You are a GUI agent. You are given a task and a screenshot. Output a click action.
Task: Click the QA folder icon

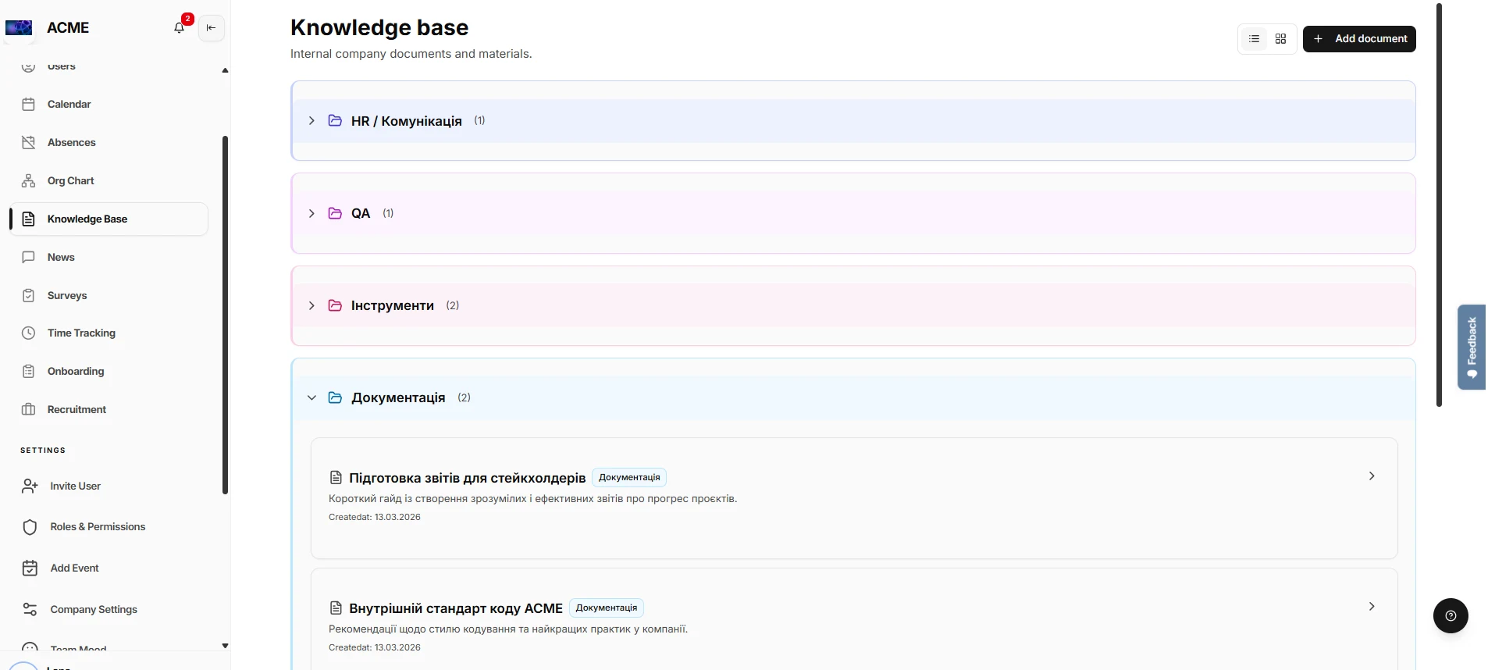335,213
